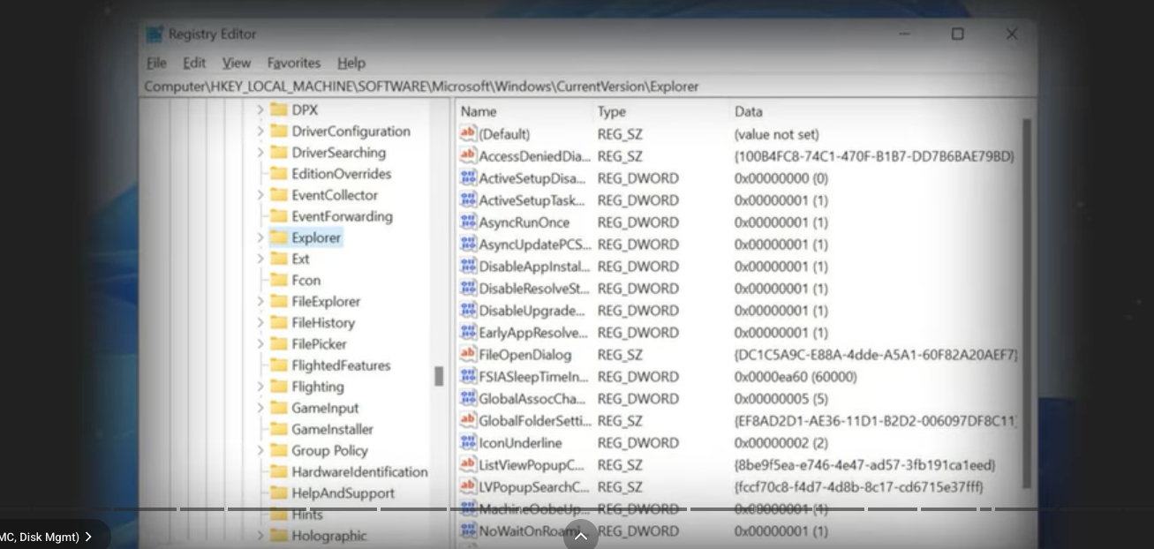The height and width of the screenshot is (549, 1154).
Task: Open the Favorites menu
Action: (x=294, y=64)
